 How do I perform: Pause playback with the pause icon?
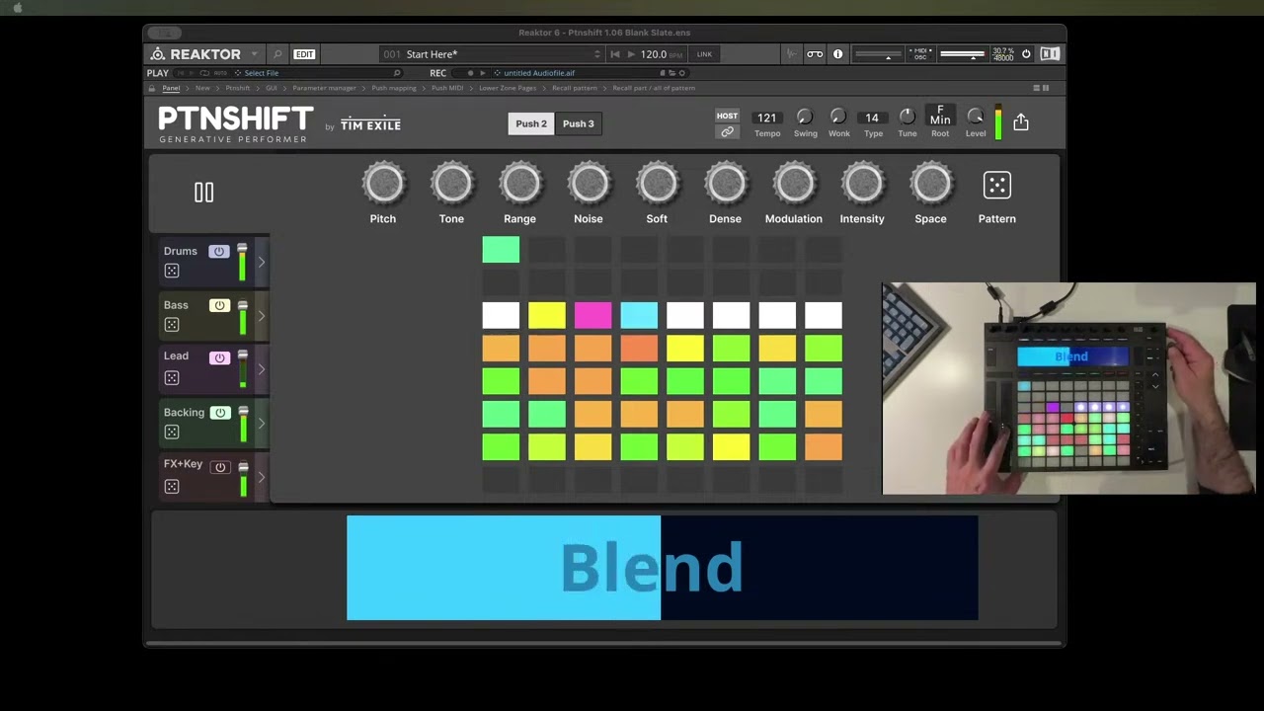(x=203, y=193)
